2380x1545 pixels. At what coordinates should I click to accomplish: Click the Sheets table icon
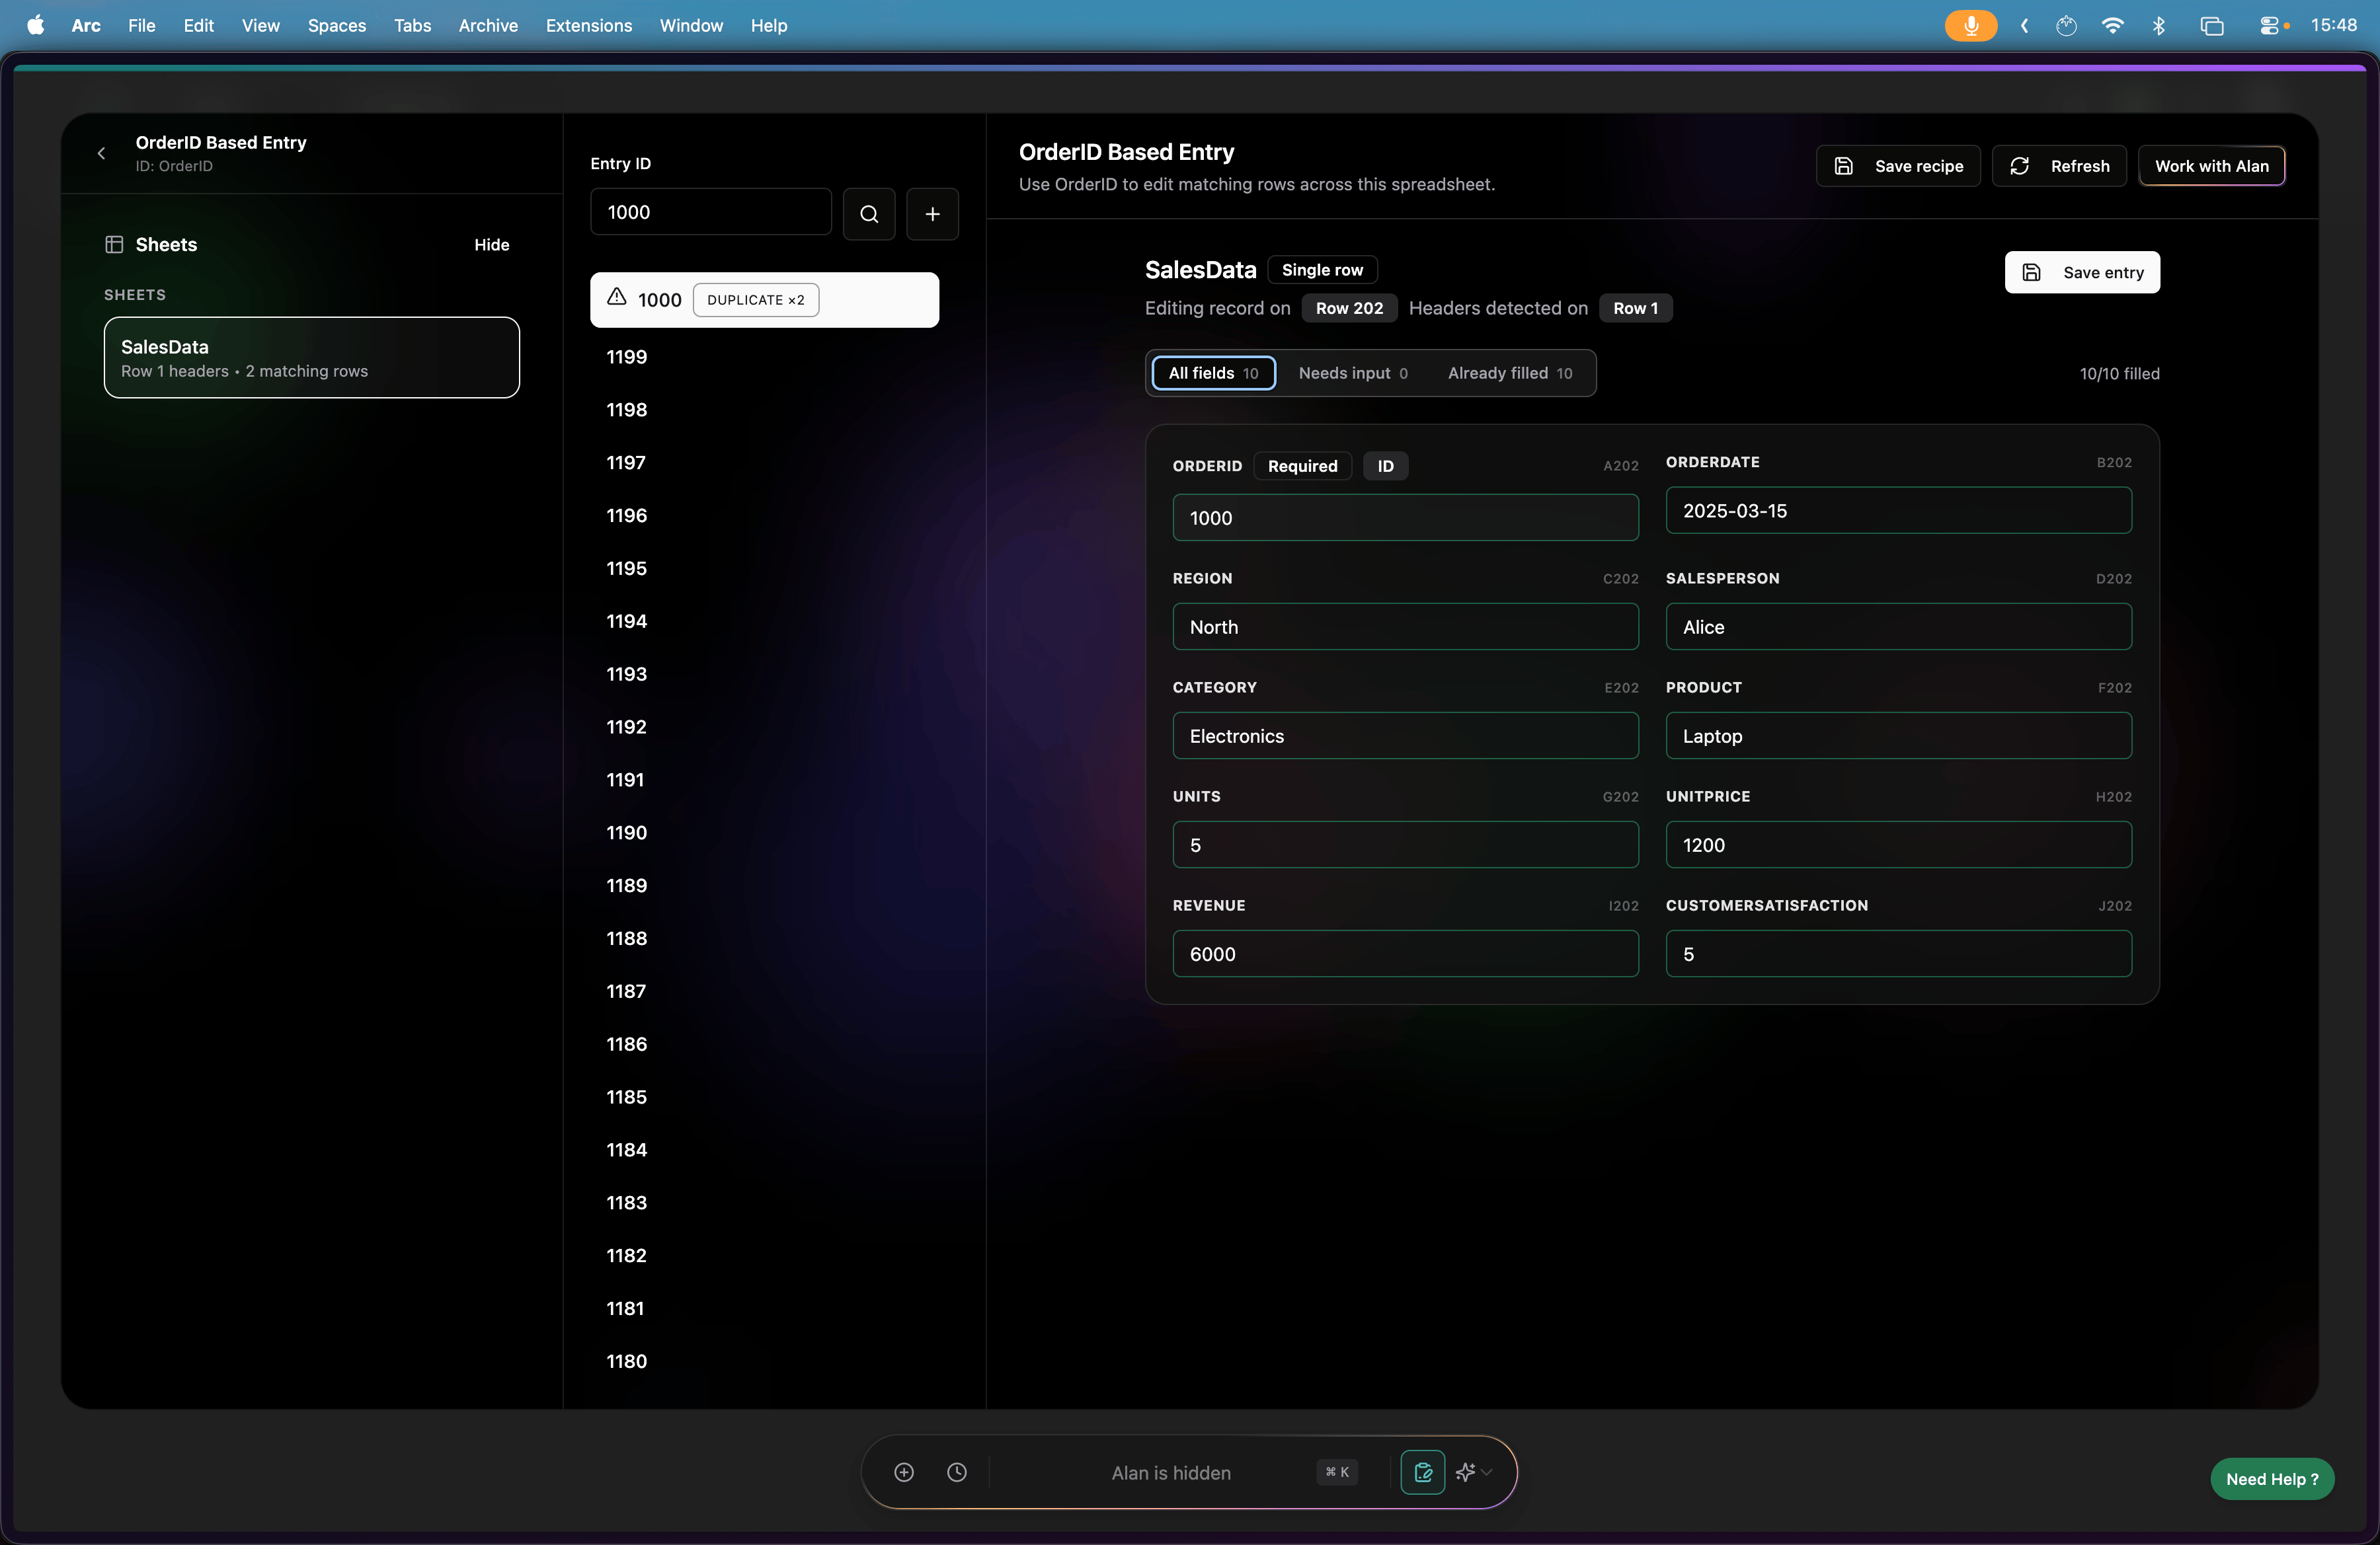tap(114, 245)
